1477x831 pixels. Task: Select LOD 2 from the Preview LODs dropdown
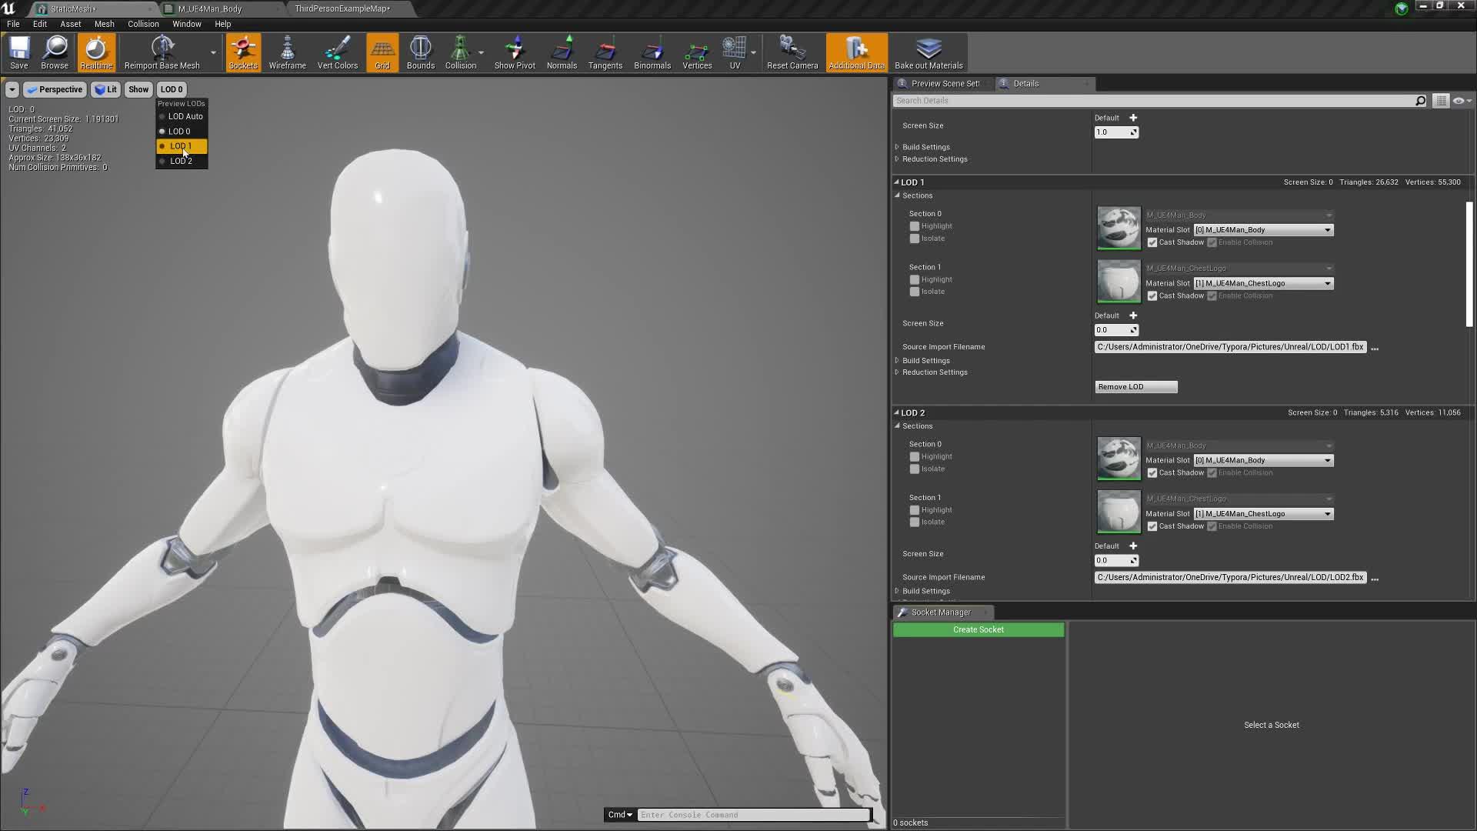178,161
